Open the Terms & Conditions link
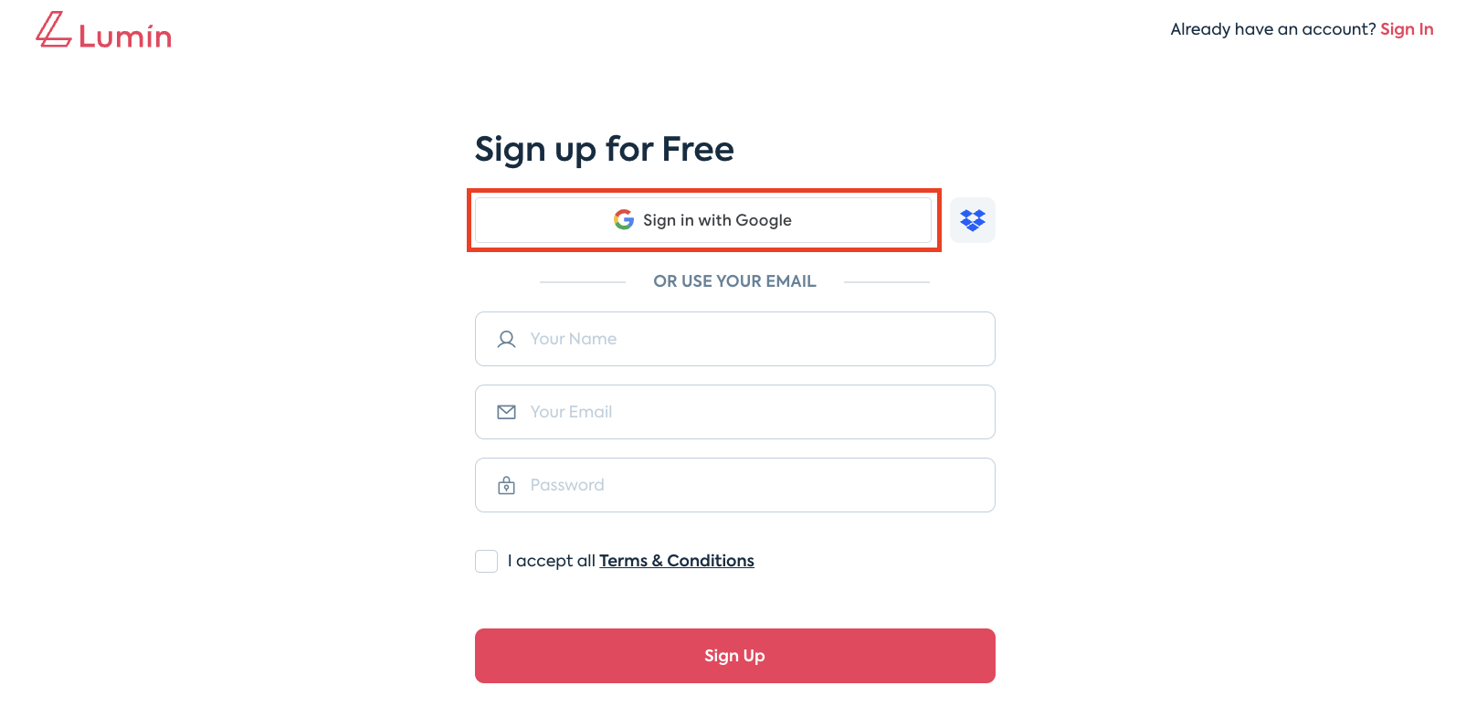The height and width of the screenshot is (728, 1466). pos(676,560)
